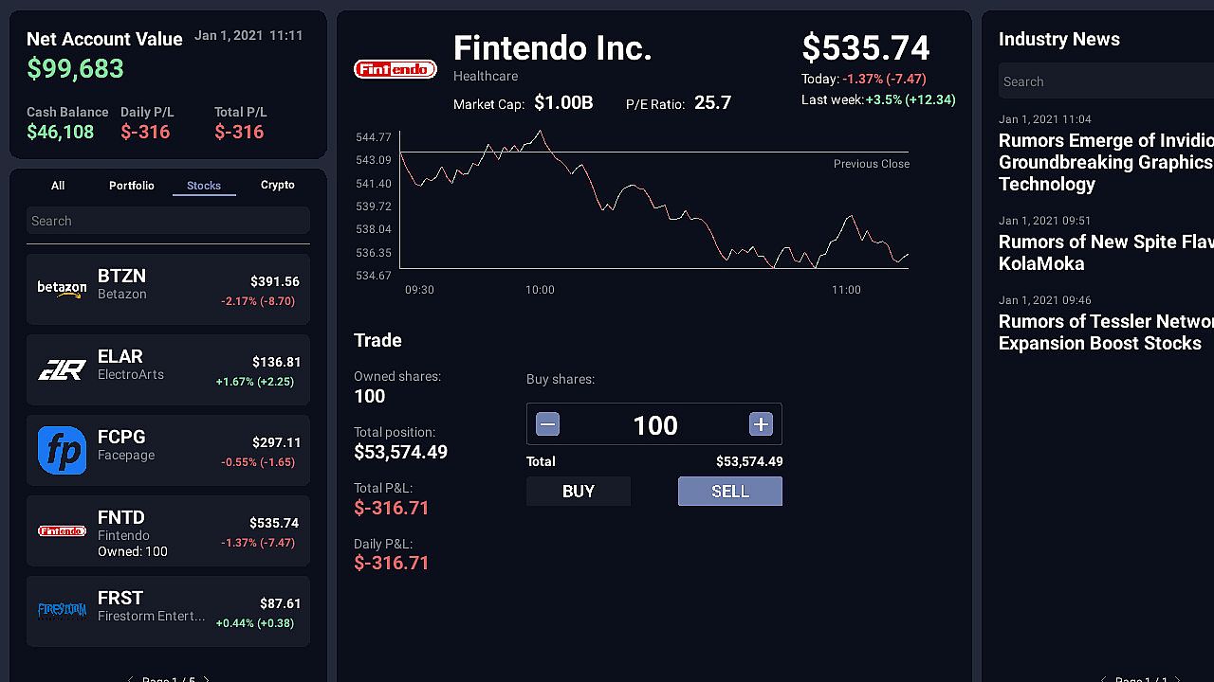Switch to the All tab
This screenshot has height=682, width=1214.
pyautogui.click(x=58, y=186)
